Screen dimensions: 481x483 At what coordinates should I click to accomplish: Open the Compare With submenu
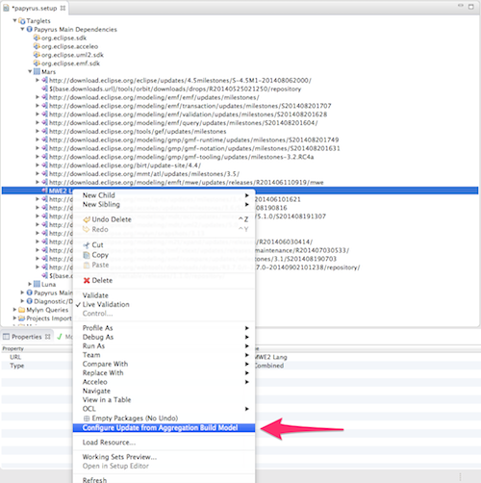164,364
